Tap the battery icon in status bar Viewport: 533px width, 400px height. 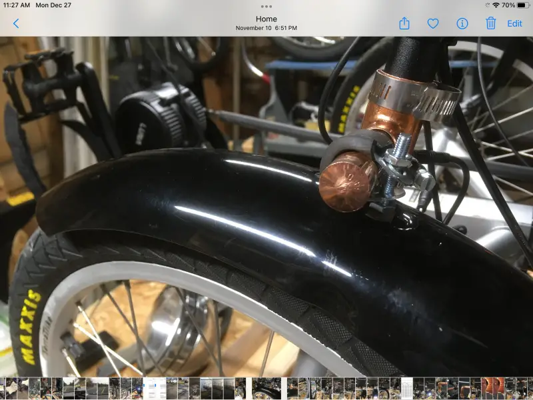(x=523, y=5)
